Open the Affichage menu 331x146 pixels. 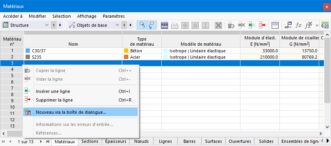click(87, 16)
